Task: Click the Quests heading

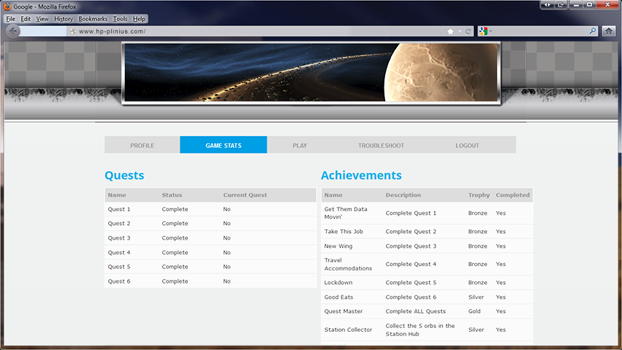Action: click(x=124, y=175)
